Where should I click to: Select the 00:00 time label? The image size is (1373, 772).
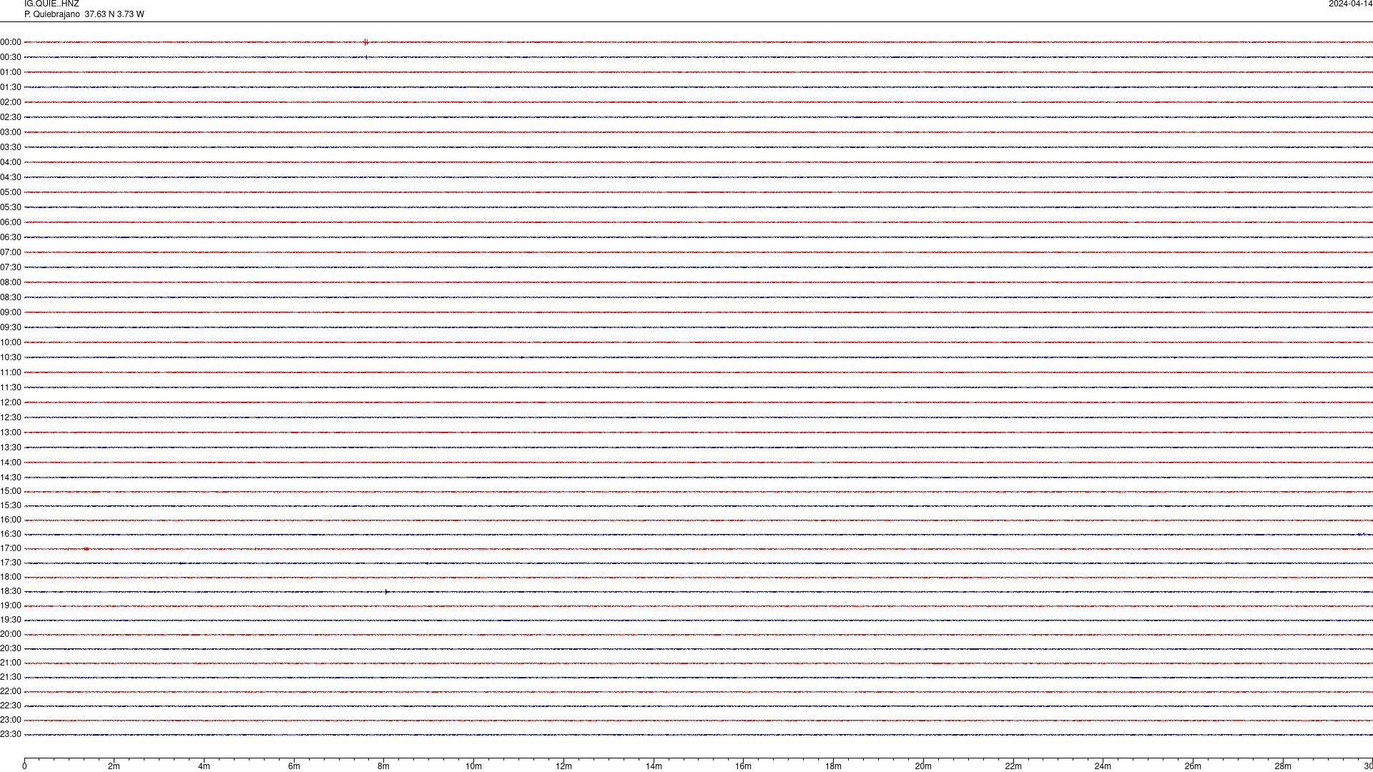click(x=11, y=42)
